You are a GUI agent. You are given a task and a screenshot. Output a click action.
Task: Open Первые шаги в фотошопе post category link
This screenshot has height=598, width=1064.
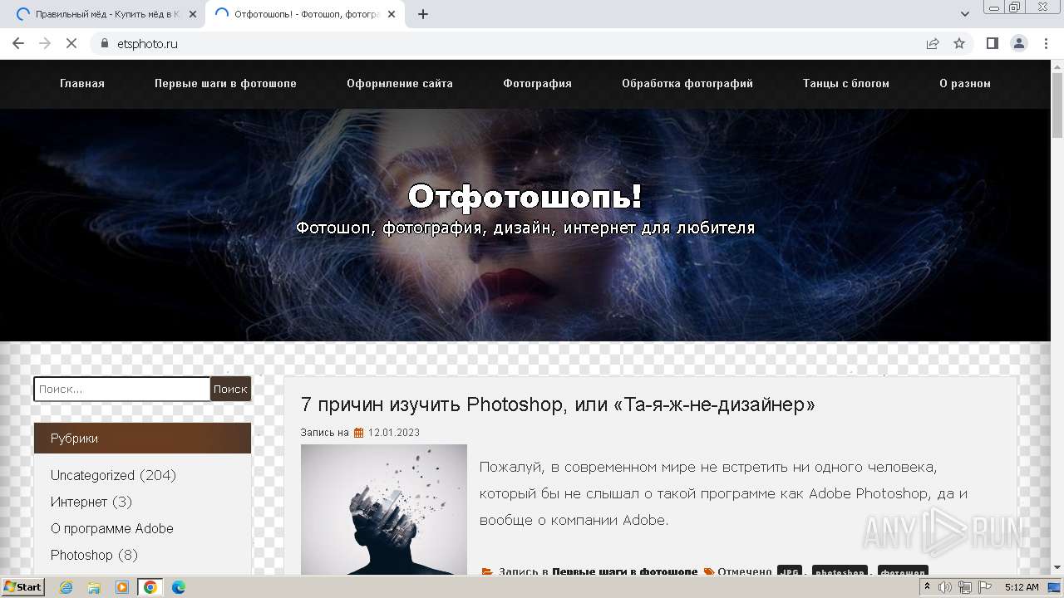(625, 571)
